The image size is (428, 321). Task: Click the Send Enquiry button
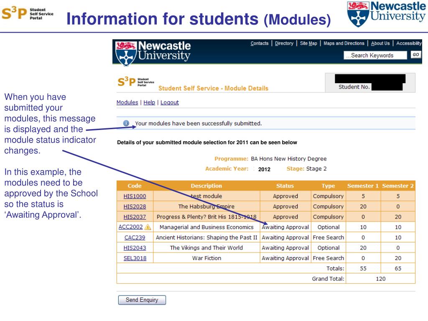142,300
